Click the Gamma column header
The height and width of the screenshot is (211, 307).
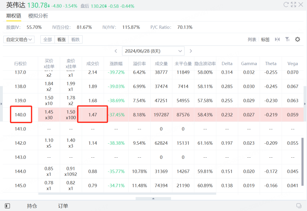[x=249, y=64]
